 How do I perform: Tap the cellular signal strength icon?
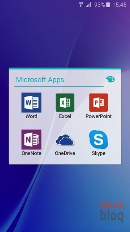88,5
